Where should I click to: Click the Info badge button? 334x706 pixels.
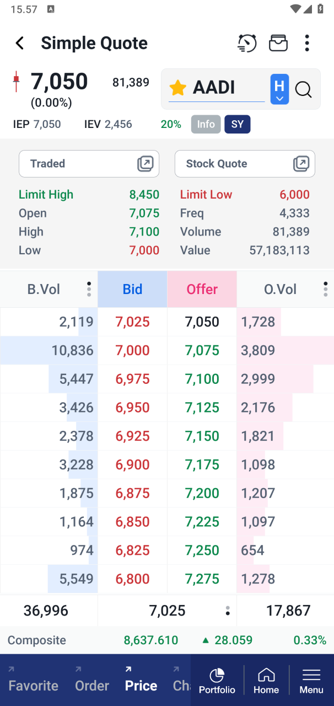click(206, 125)
